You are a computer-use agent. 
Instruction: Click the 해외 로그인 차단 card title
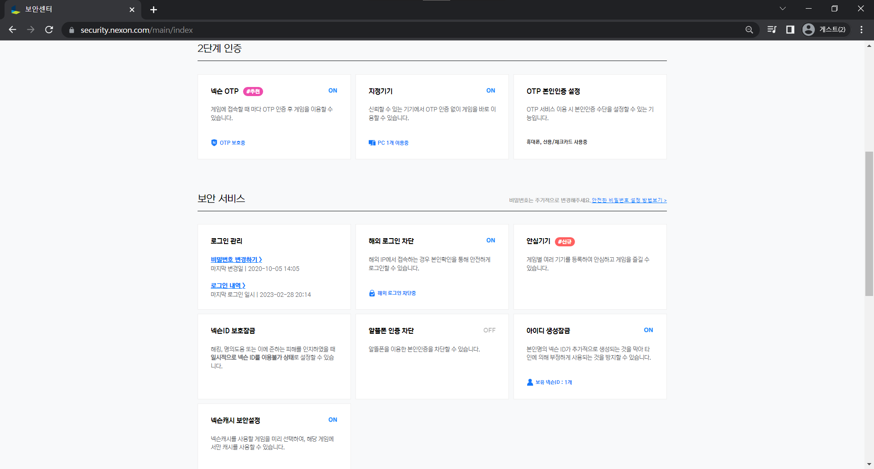(391, 241)
